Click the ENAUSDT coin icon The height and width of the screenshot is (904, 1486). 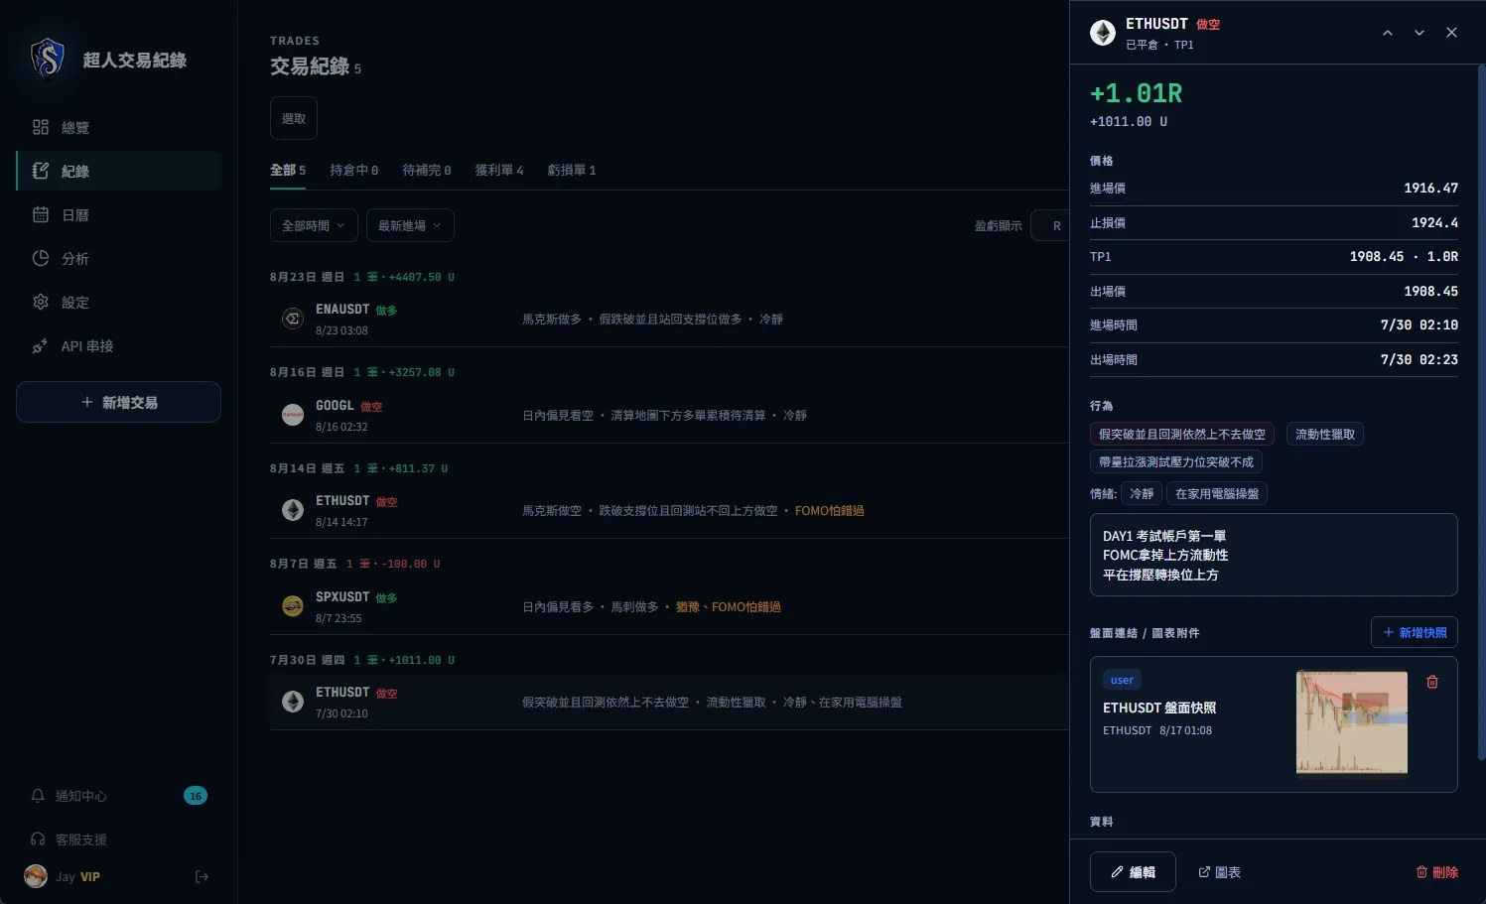(x=293, y=319)
